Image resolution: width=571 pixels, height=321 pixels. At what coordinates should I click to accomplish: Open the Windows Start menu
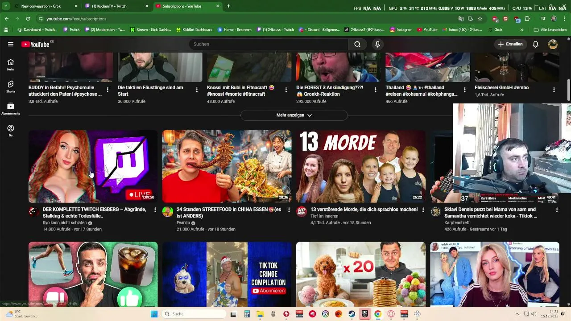[x=154, y=314]
